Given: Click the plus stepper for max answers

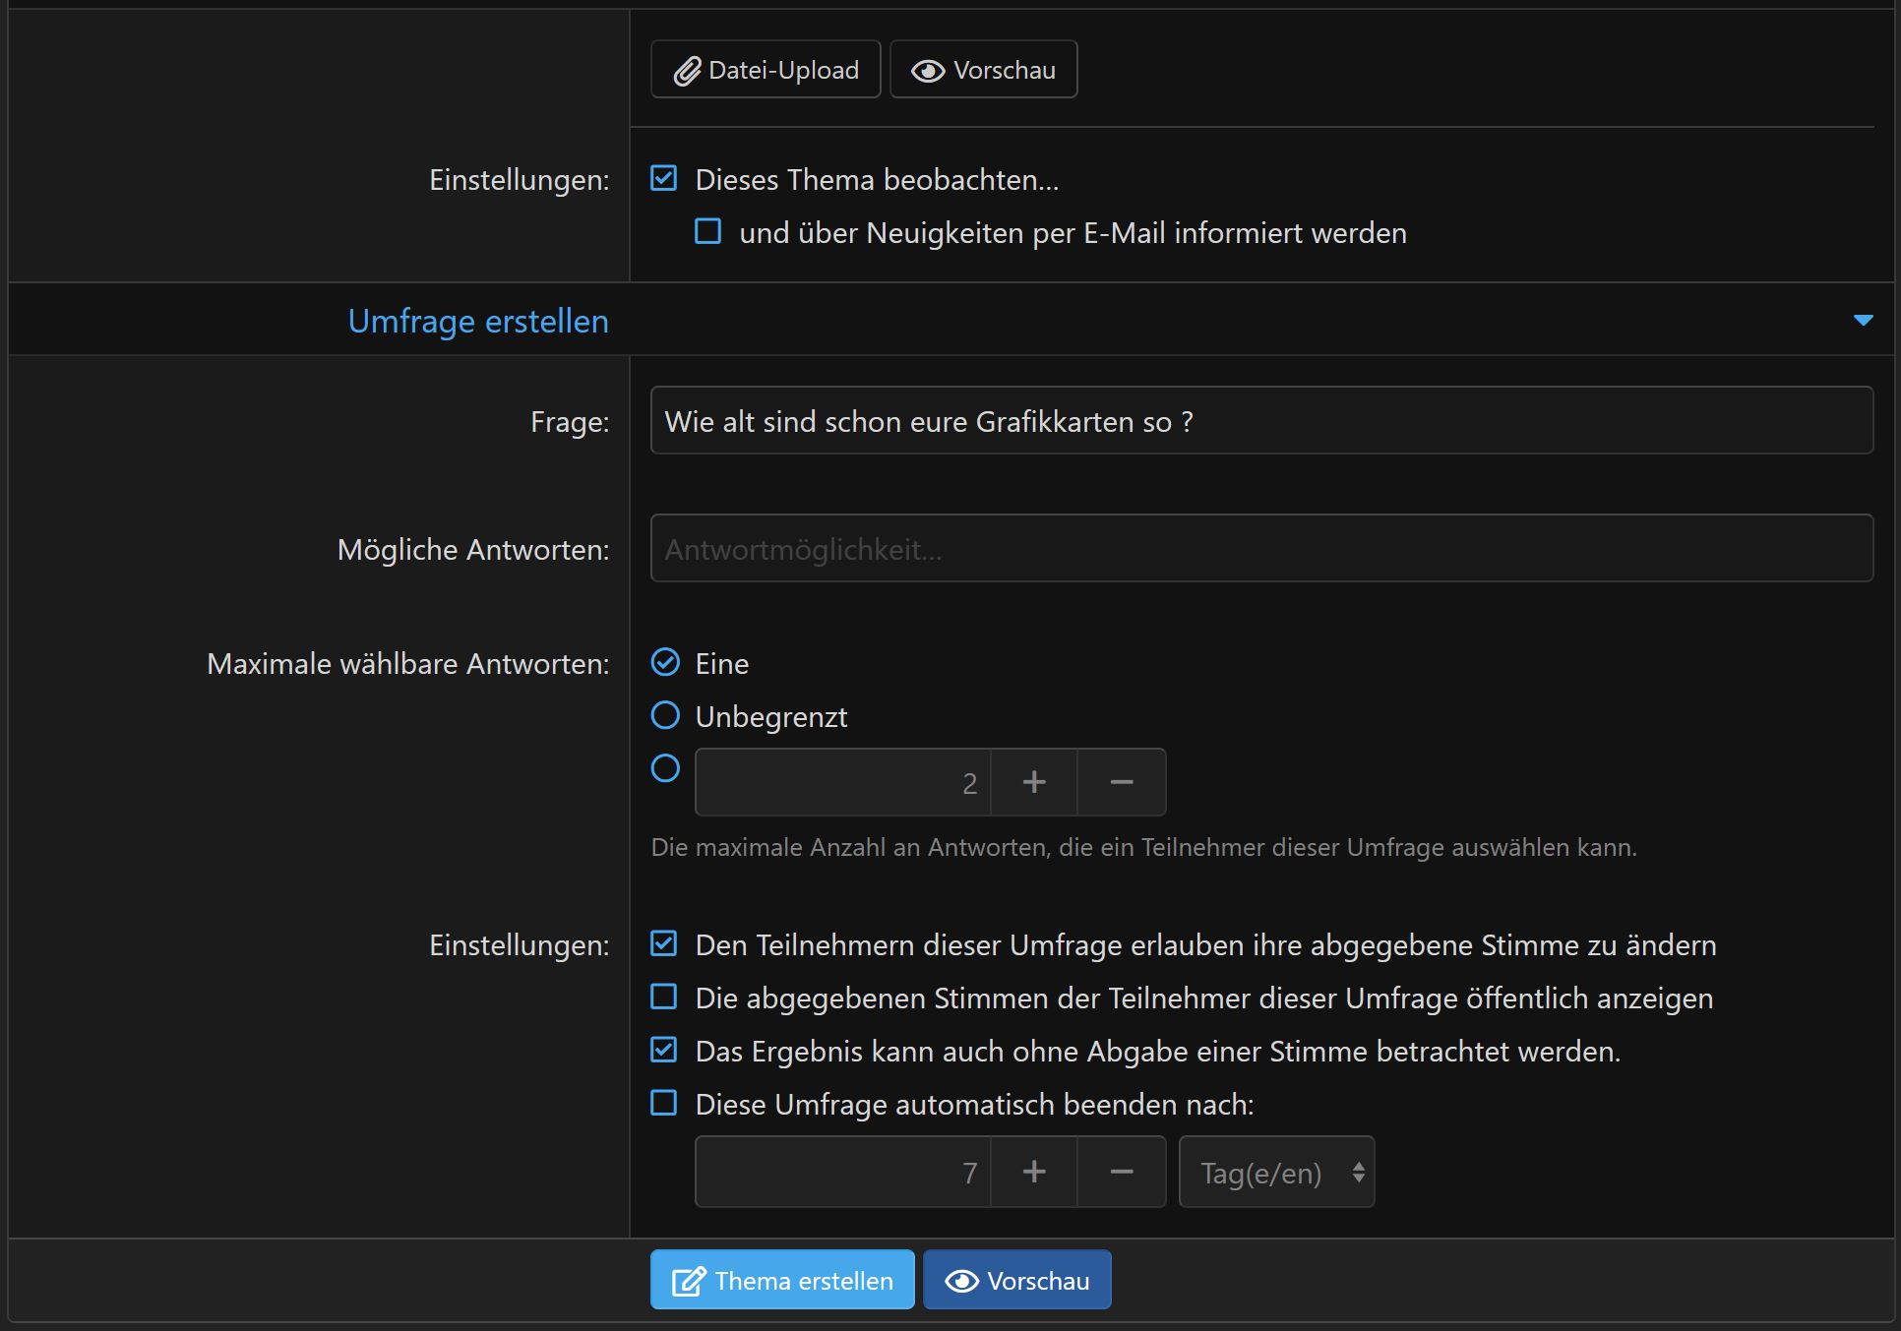Looking at the screenshot, I should coord(1033,783).
